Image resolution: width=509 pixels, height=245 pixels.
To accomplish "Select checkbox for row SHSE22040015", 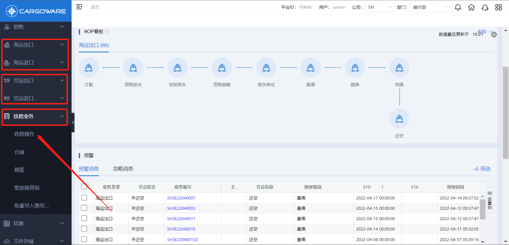I will (84, 229).
